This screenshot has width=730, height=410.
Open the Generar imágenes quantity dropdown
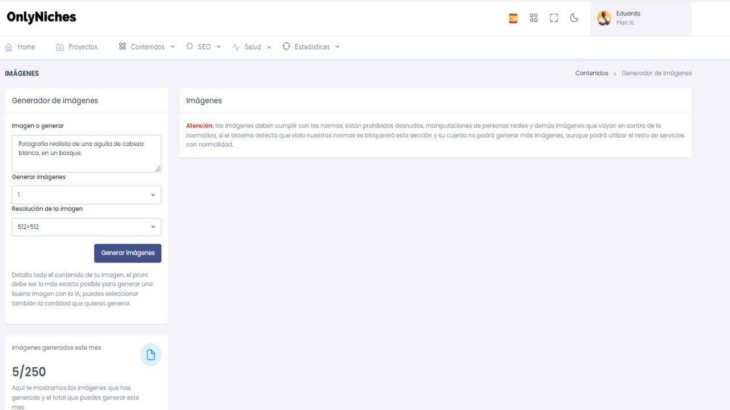click(87, 195)
